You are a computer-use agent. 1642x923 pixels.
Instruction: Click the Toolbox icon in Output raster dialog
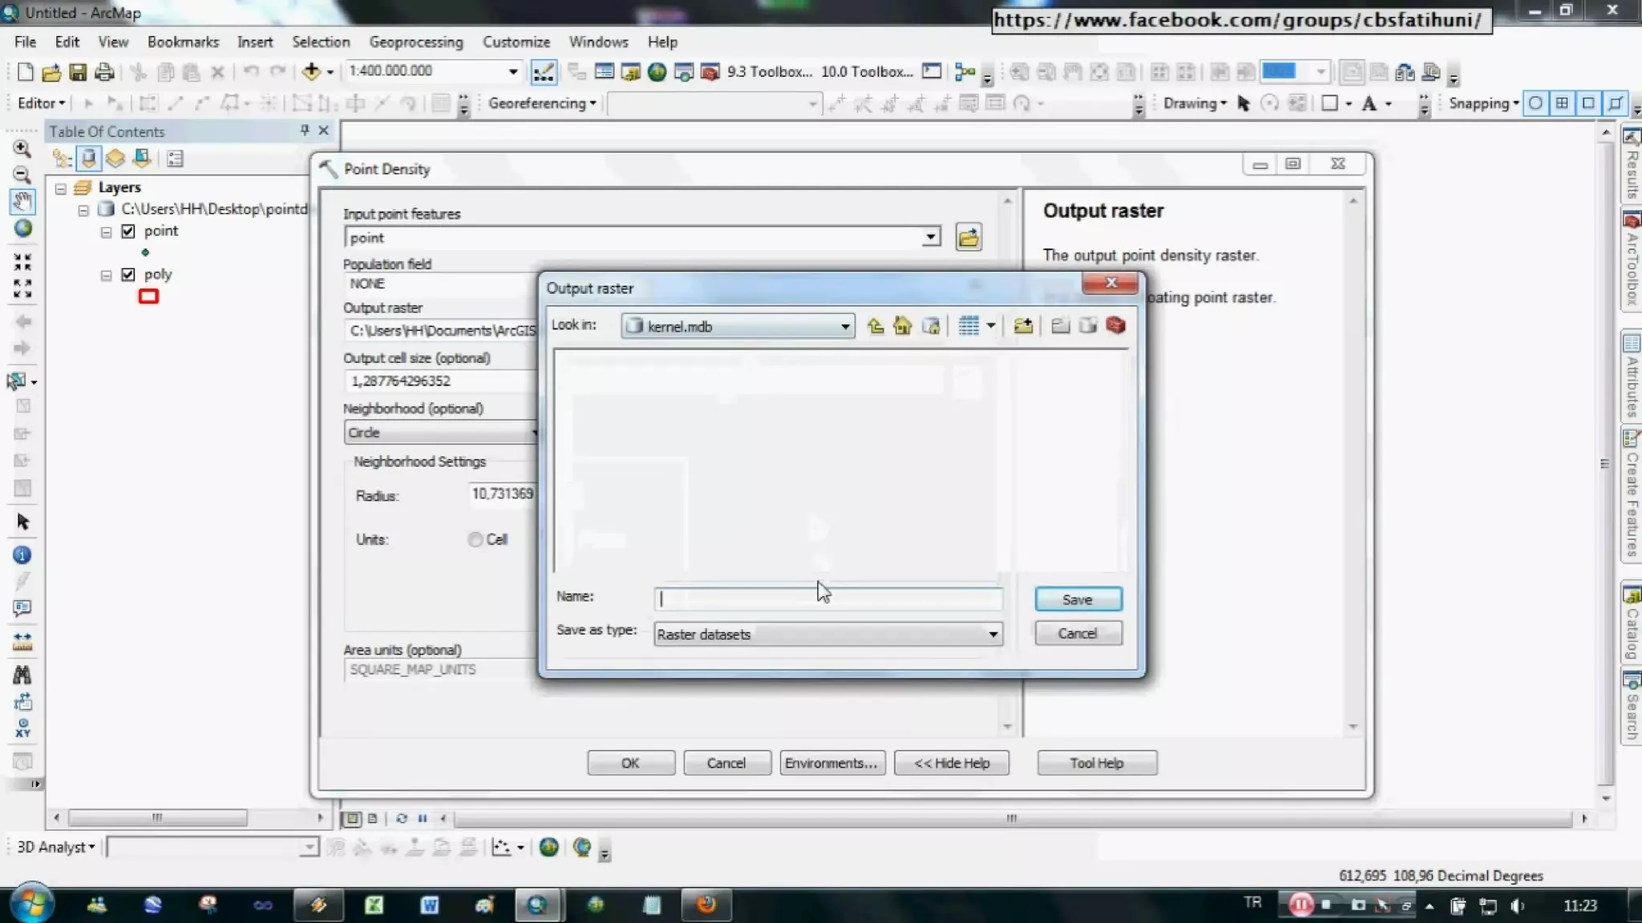(1115, 326)
